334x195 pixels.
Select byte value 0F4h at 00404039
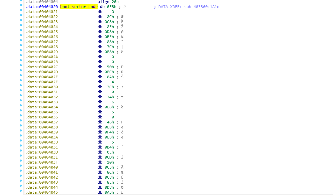pyautogui.click(x=109, y=132)
